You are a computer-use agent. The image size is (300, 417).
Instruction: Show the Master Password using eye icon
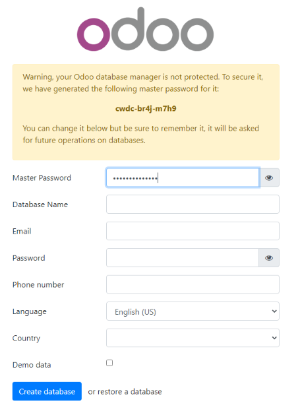pyautogui.click(x=269, y=177)
